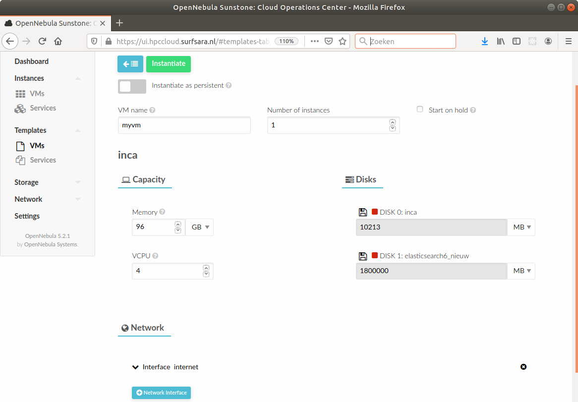This screenshot has height=402, width=578.
Task: Select the Disks section header
Action: tap(362, 180)
